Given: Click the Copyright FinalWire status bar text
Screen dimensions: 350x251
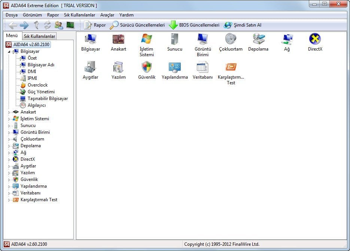Looking at the screenshot, I should pos(222,244).
